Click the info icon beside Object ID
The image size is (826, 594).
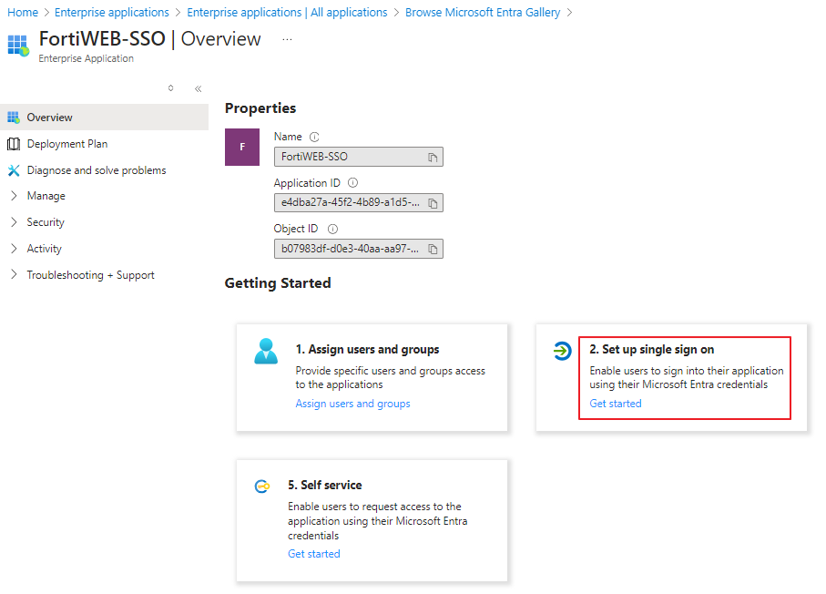click(x=331, y=228)
